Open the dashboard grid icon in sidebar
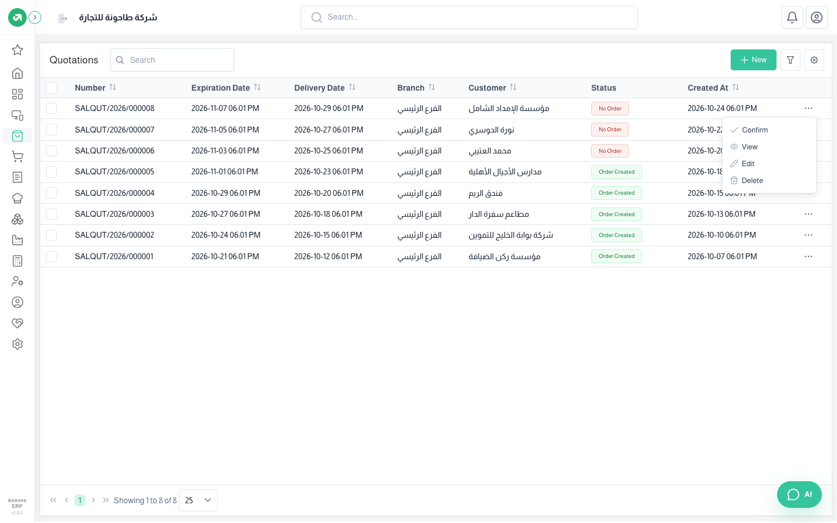Image resolution: width=837 pixels, height=523 pixels. pos(17,94)
